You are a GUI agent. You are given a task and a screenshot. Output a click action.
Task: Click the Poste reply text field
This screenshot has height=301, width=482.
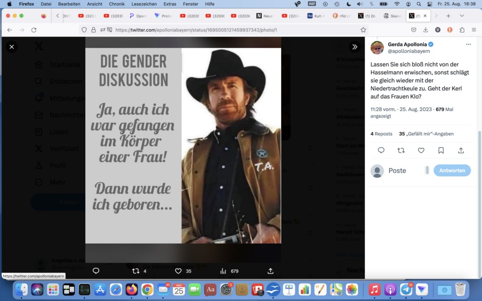(405, 171)
